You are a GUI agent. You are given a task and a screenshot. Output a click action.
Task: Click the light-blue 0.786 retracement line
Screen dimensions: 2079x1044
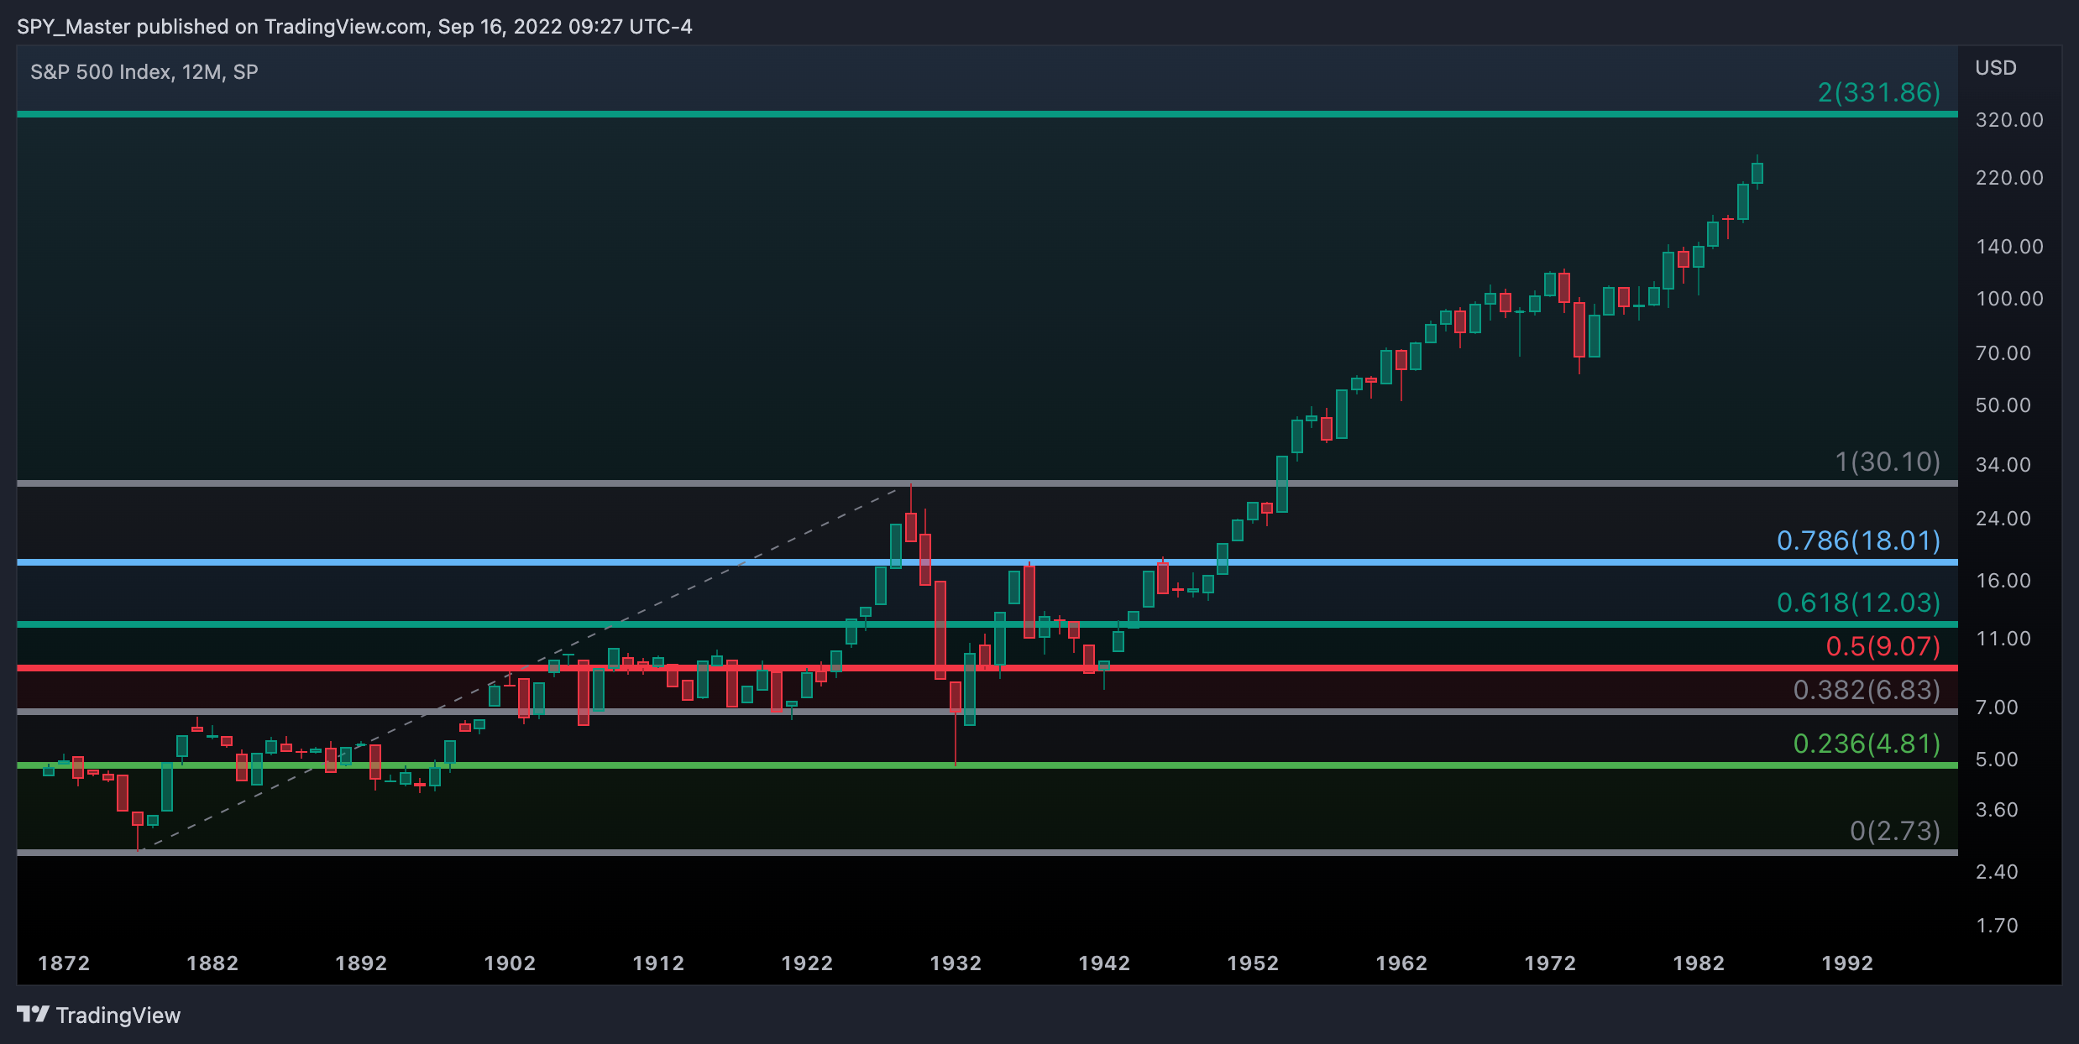point(987,562)
